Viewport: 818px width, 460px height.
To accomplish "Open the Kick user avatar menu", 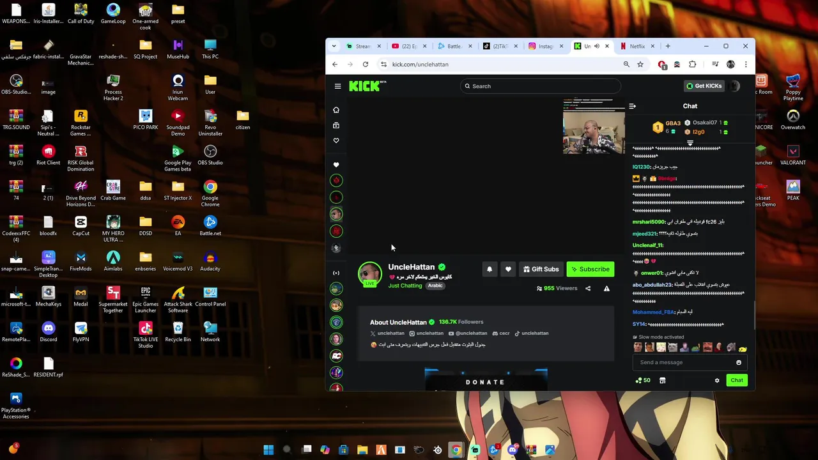I will [735, 86].
